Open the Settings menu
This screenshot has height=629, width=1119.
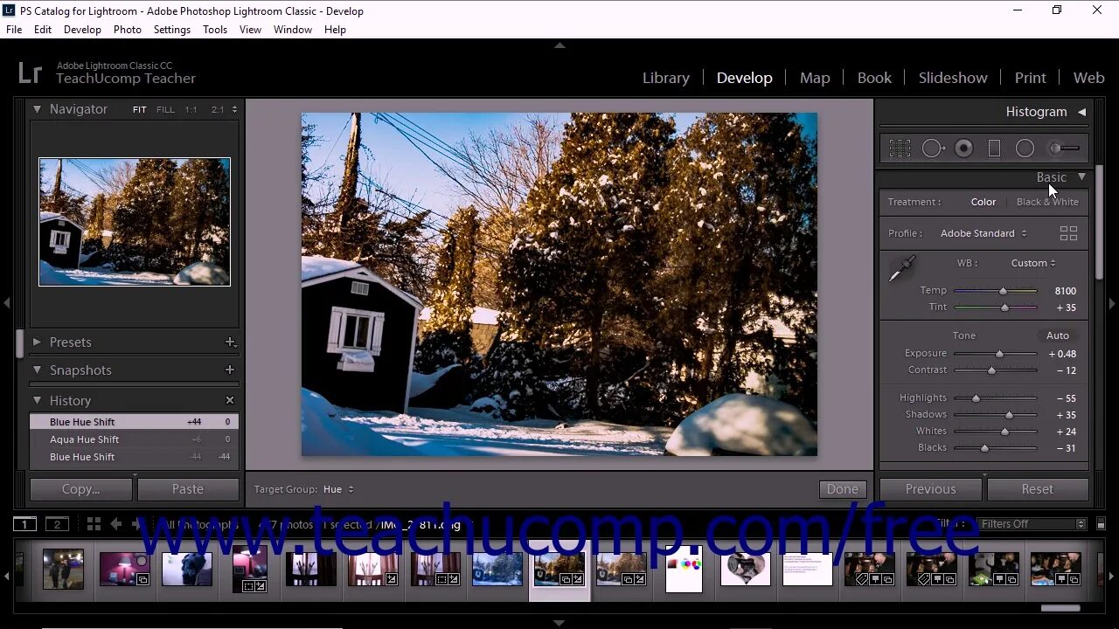tap(171, 30)
